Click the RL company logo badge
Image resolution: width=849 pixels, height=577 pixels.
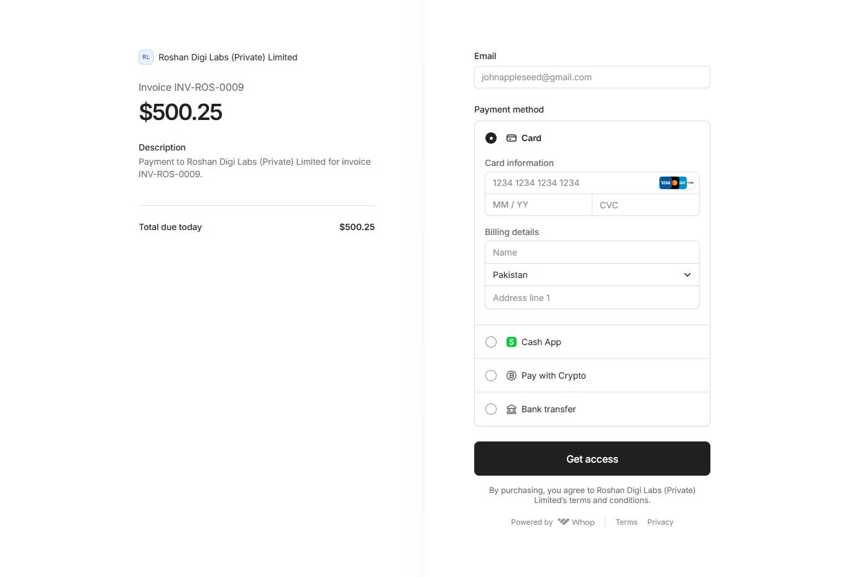pyautogui.click(x=146, y=57)
